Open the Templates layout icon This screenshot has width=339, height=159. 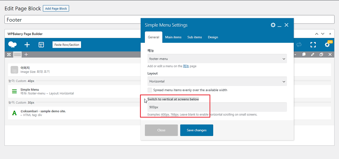41,45
